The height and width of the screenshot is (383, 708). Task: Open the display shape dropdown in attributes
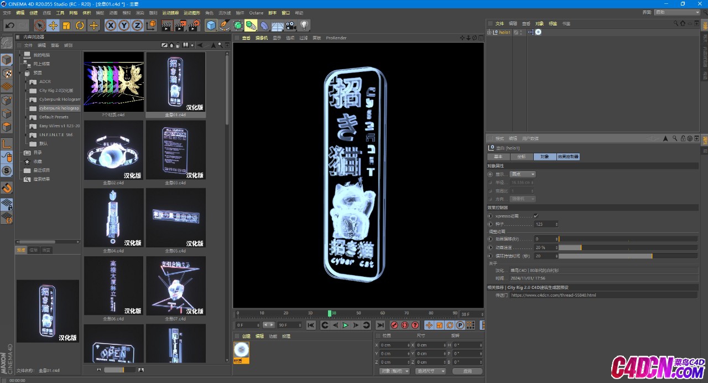(x=523, y=174)
